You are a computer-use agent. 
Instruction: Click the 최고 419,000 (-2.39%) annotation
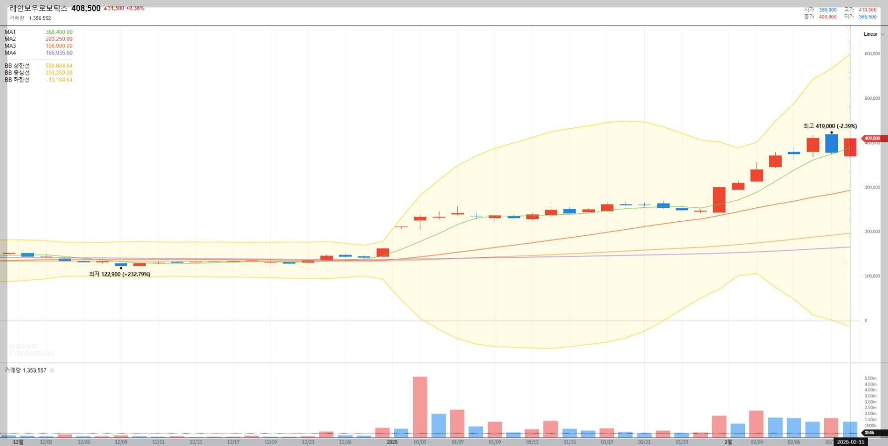coord(830,126)
